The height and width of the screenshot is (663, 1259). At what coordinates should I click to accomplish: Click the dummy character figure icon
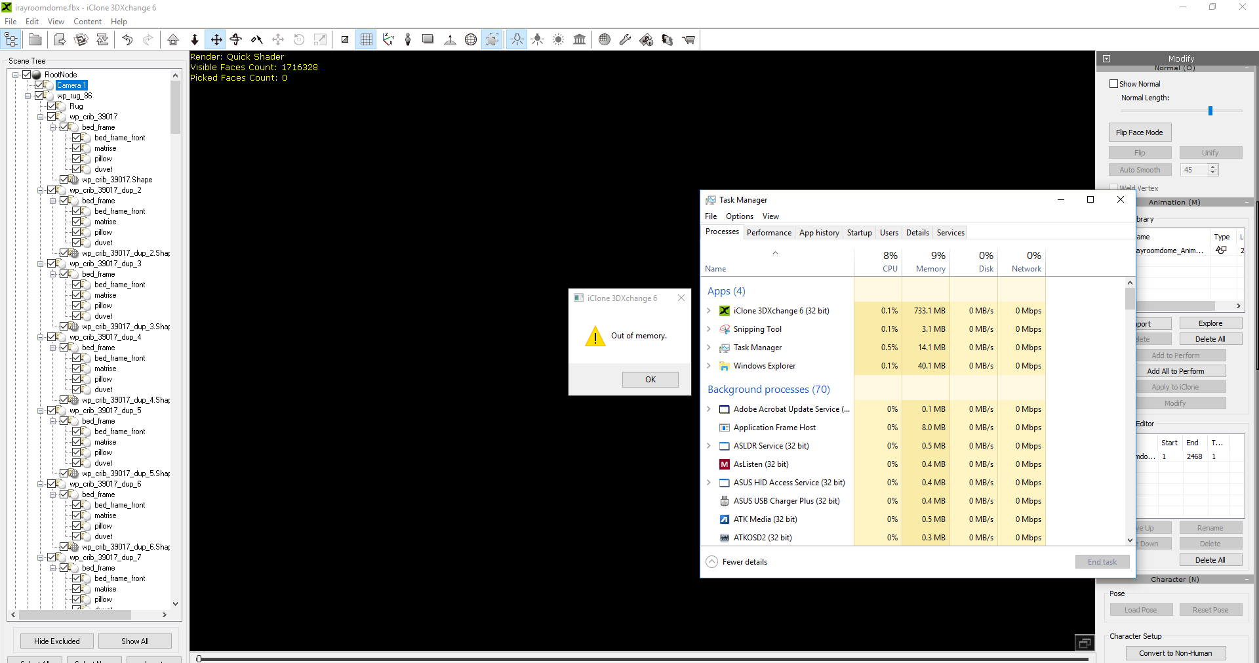pyautogui.click(x=408, y=40)
